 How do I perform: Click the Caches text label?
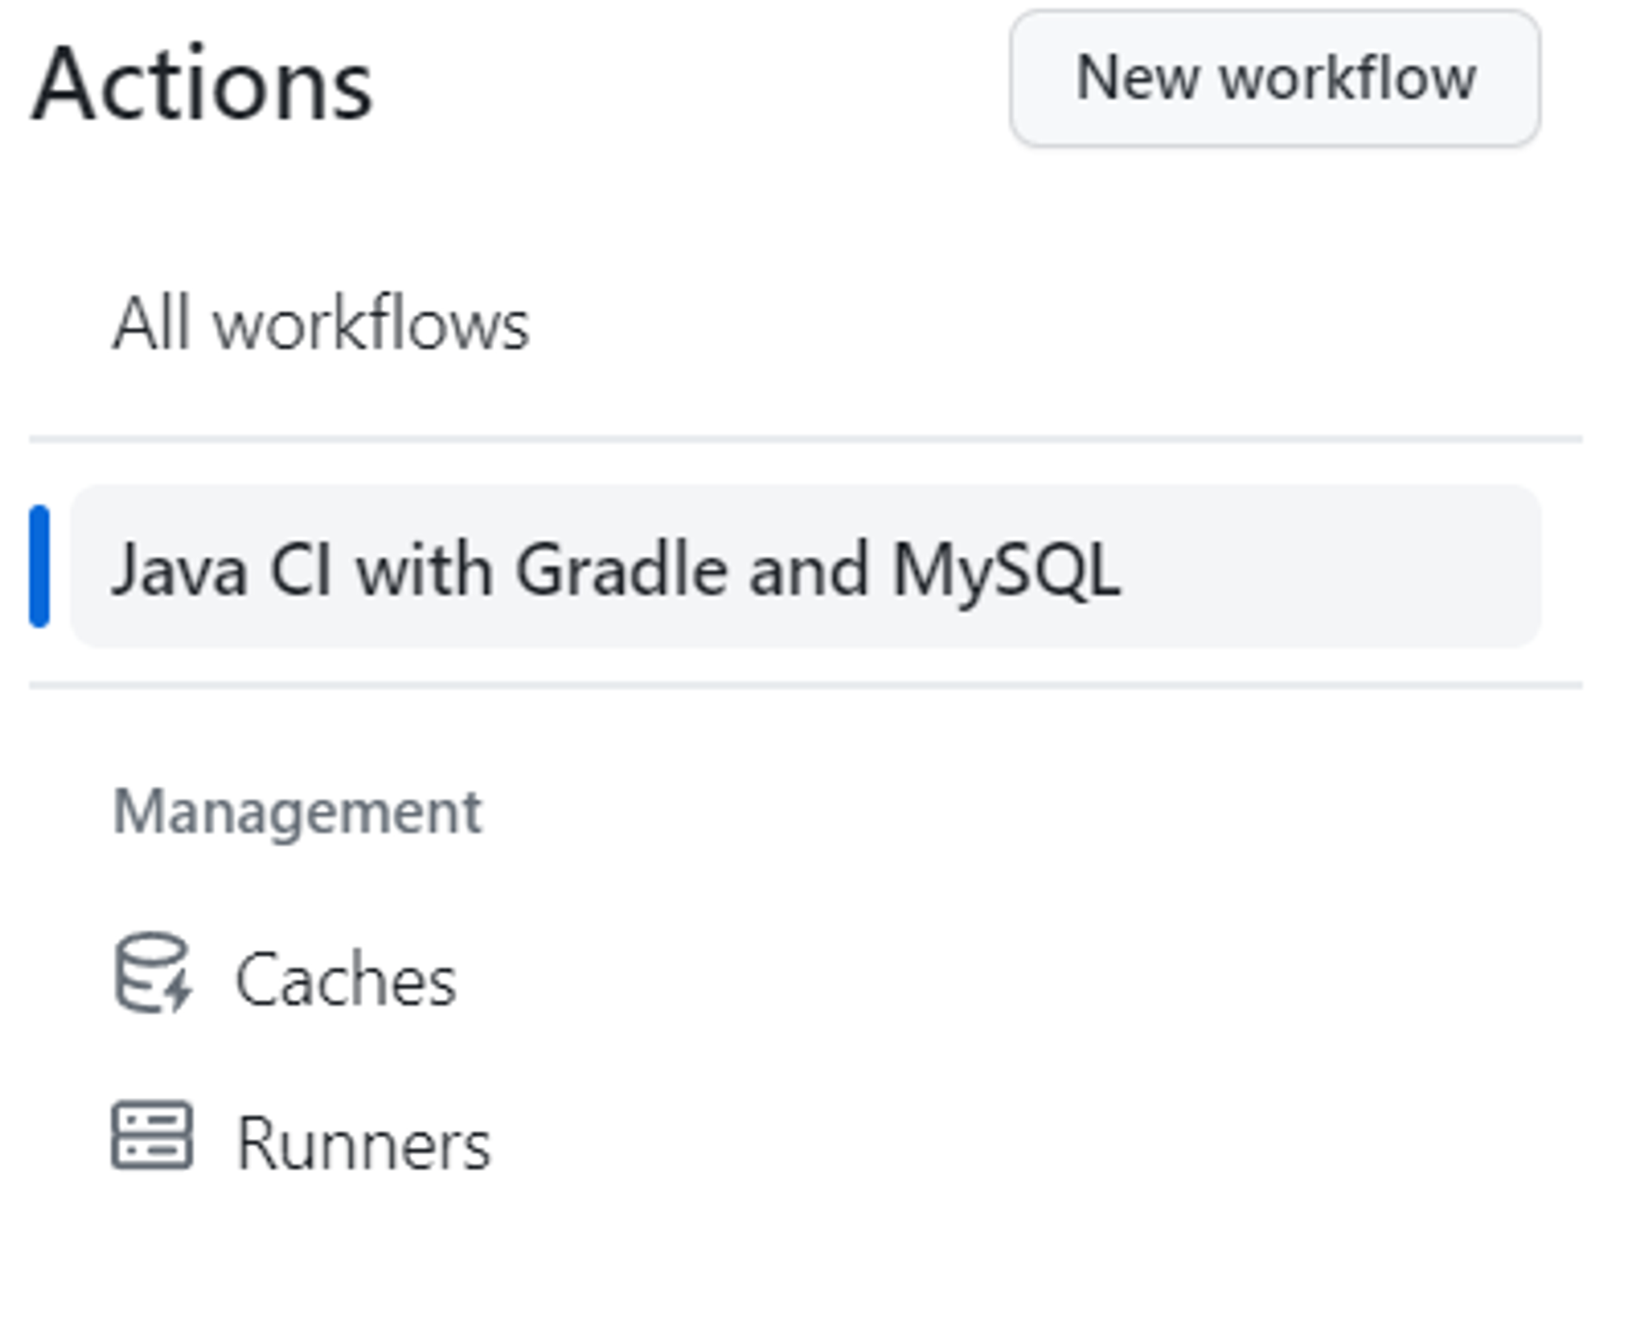(345, 978)
